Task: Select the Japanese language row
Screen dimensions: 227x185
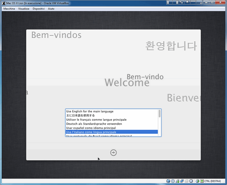Action: 112,116
